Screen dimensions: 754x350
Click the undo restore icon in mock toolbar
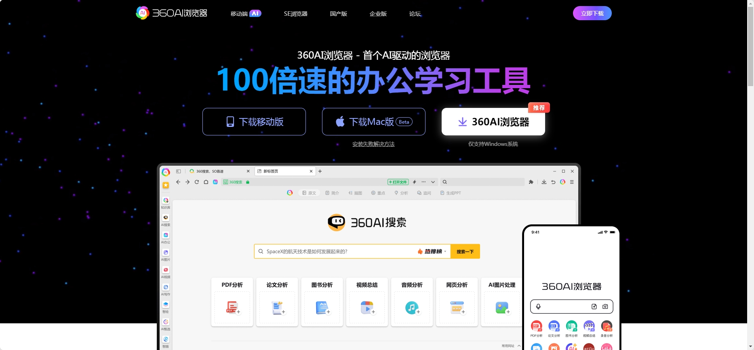[553, 182]
